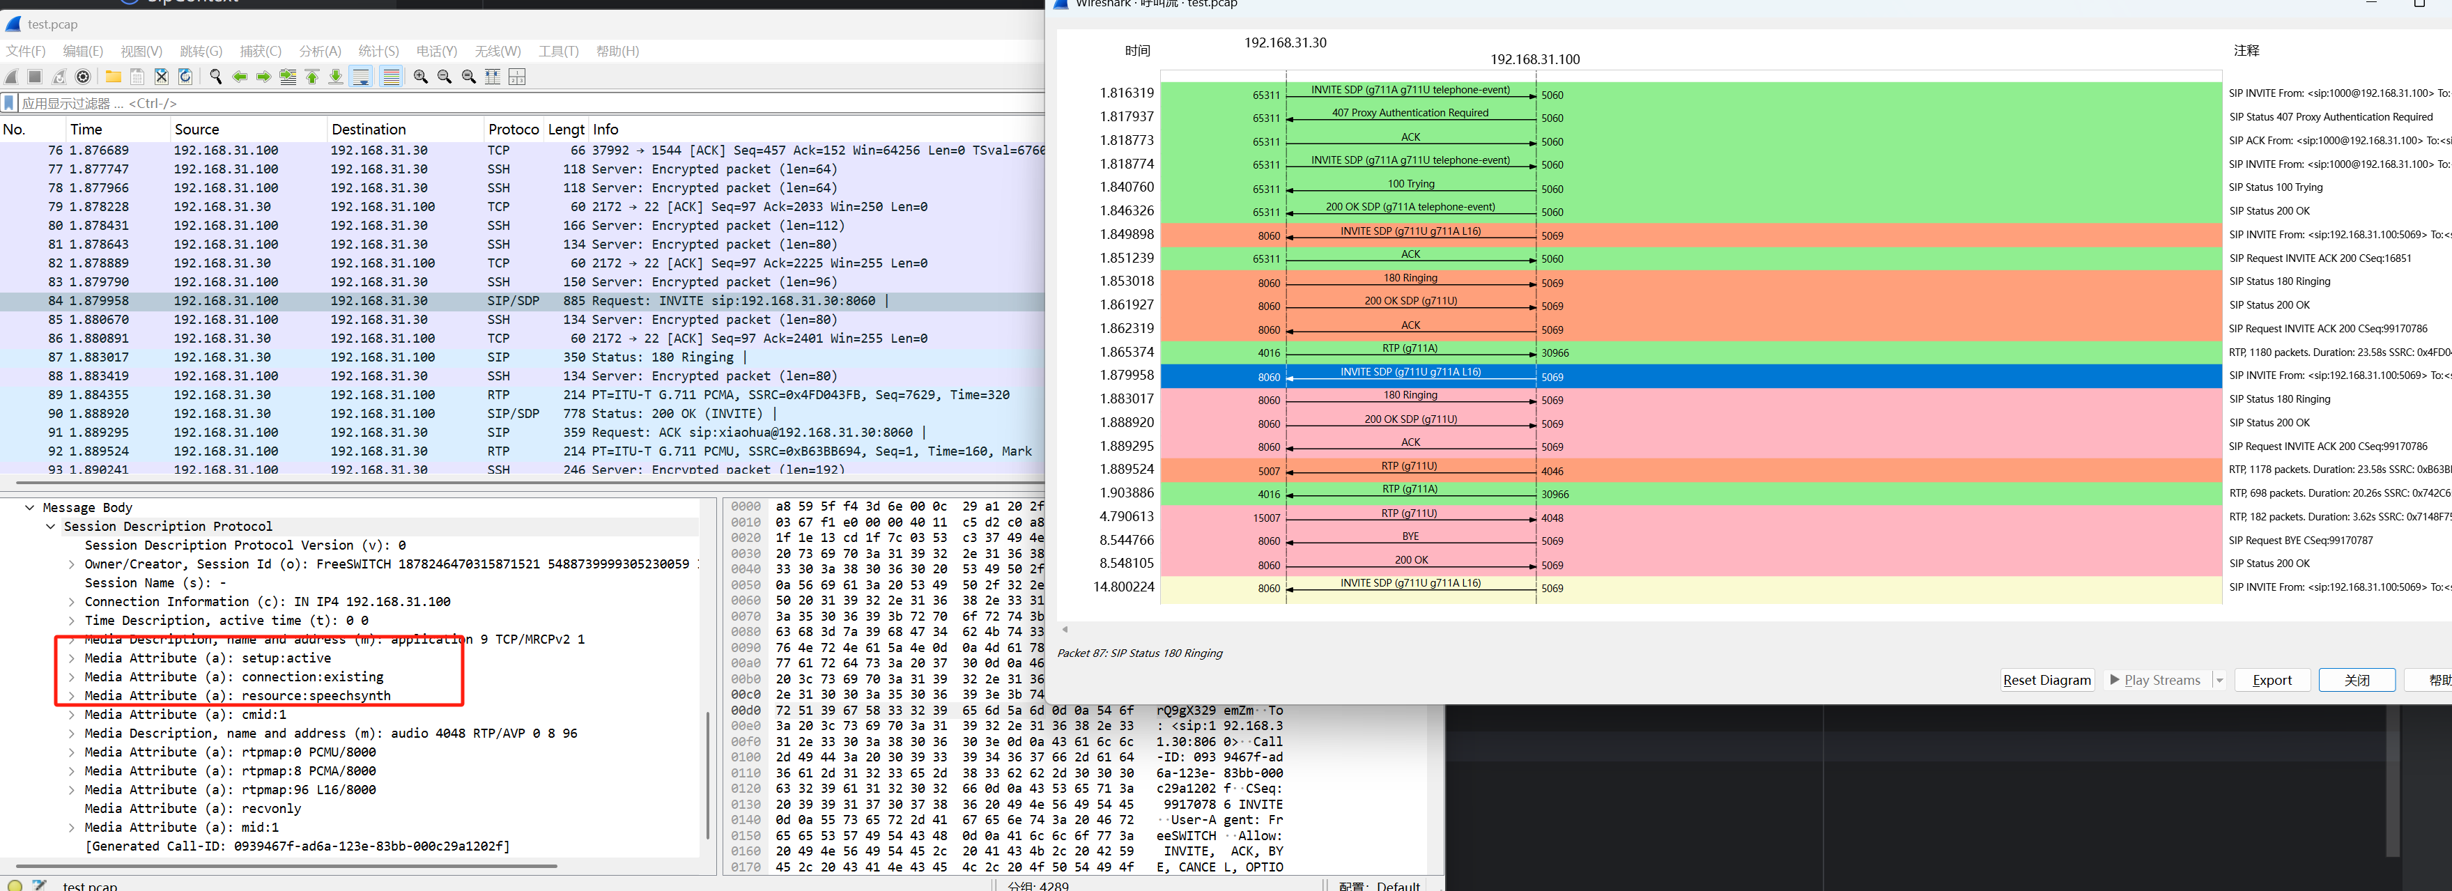Expand Connection Information (c) line

(71, 602)
